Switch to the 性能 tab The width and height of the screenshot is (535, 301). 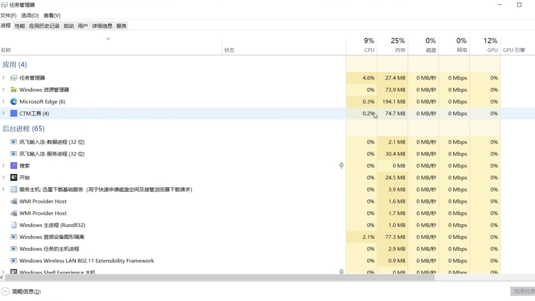[x=20, y=26]
